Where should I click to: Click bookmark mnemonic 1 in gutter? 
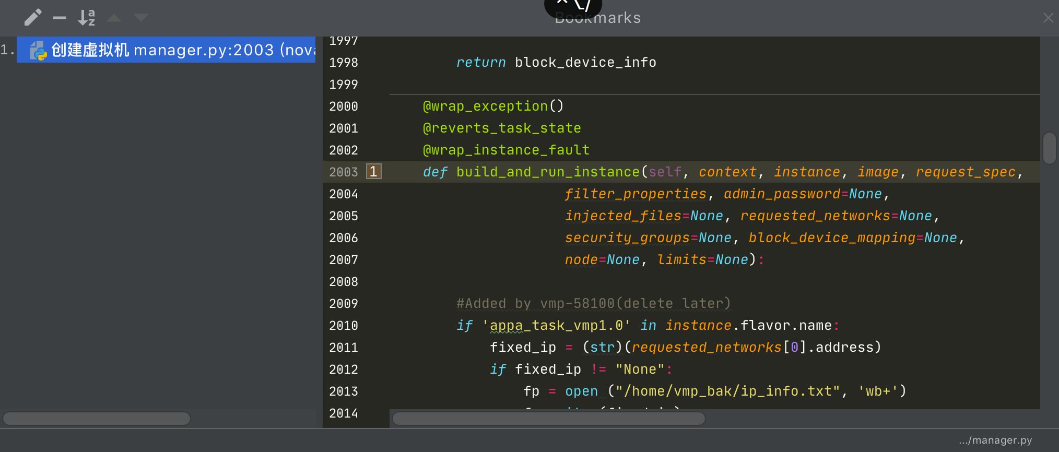click(x=374, y=172)
